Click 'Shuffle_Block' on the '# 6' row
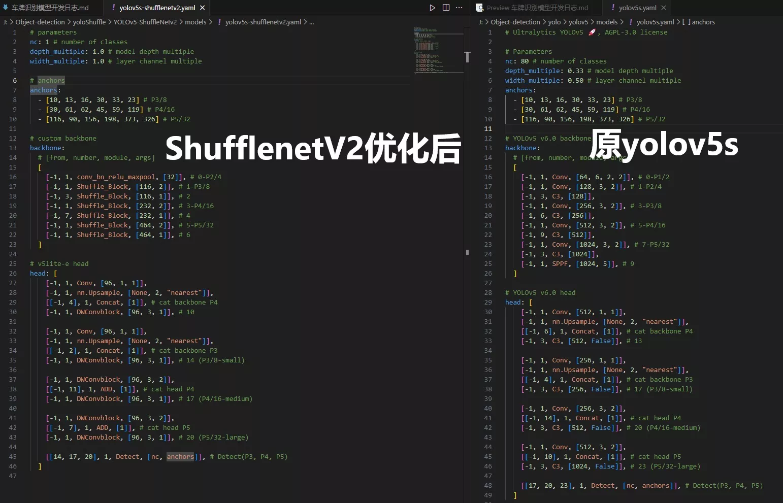The height and width of the screenshot is (503, 783). point(103,234)
